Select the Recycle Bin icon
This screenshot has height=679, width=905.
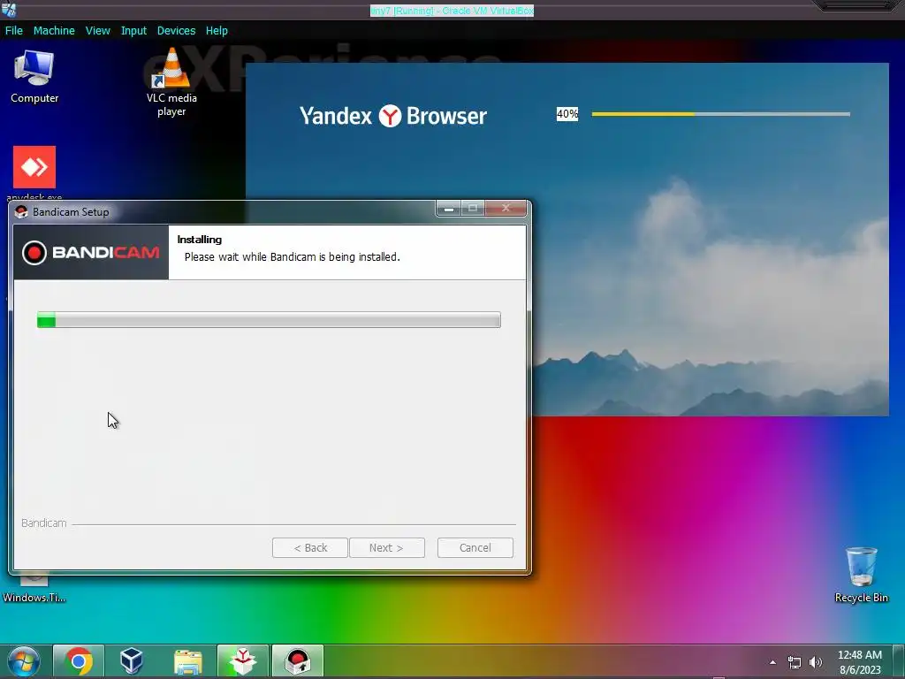click(x=861, y=575)
